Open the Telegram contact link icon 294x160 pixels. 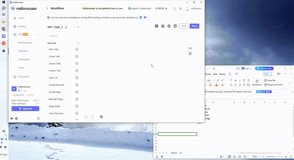(x=141, y=17)
